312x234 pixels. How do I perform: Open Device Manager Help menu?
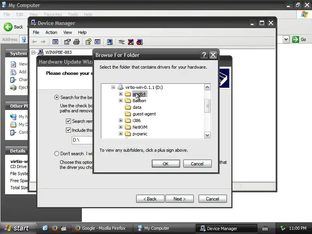(x=82, y=32)
